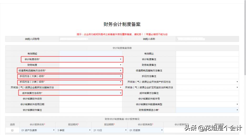Open the 财务制度 dropdown
Image resolution: width=246 pixels, height=135 pixels.
point(91,65)
